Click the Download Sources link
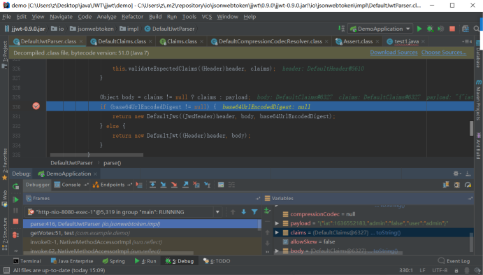This screenshot has width=483, height=275. point(394,52)
